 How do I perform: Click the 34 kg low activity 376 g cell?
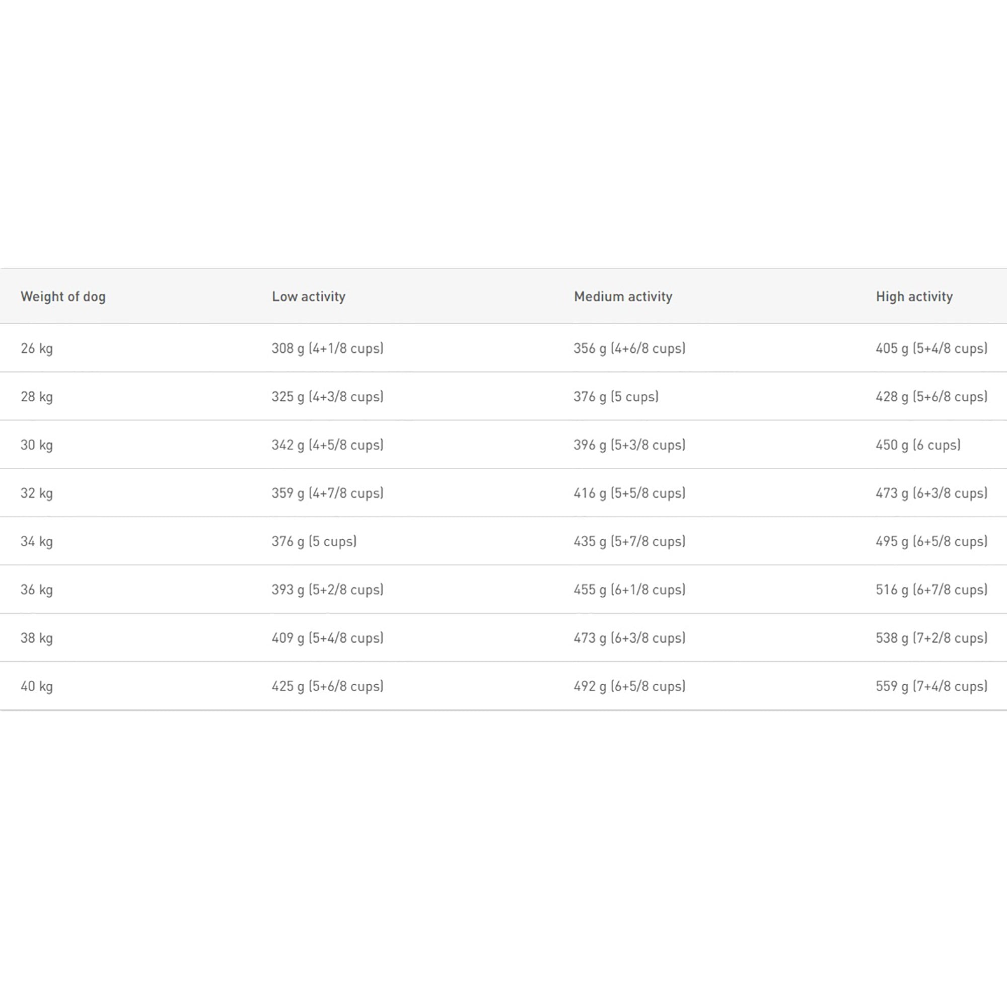(314, 542)
